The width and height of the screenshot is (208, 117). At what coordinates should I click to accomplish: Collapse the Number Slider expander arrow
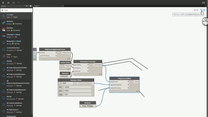point(60,83)
